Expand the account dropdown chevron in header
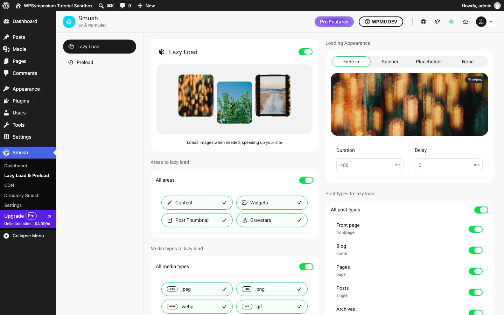This screenshot has width=504, height=315. click(491, 22)
